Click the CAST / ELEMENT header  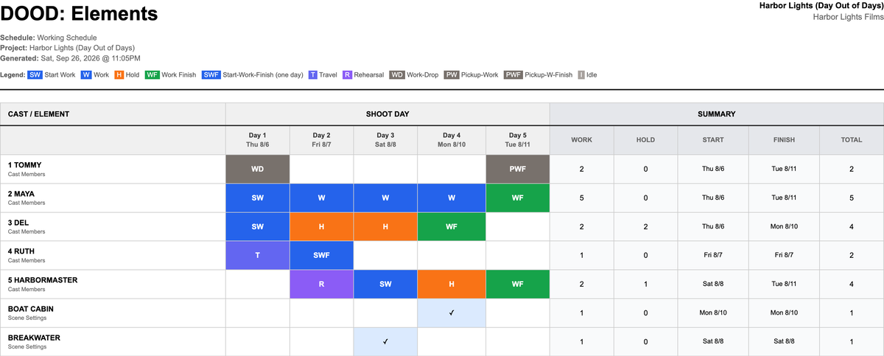(x=113, y=114)
